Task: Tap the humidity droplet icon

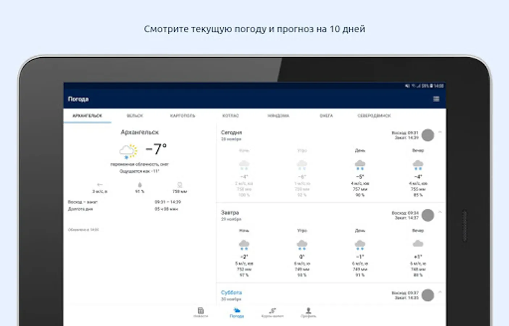Action: (140, 185)
